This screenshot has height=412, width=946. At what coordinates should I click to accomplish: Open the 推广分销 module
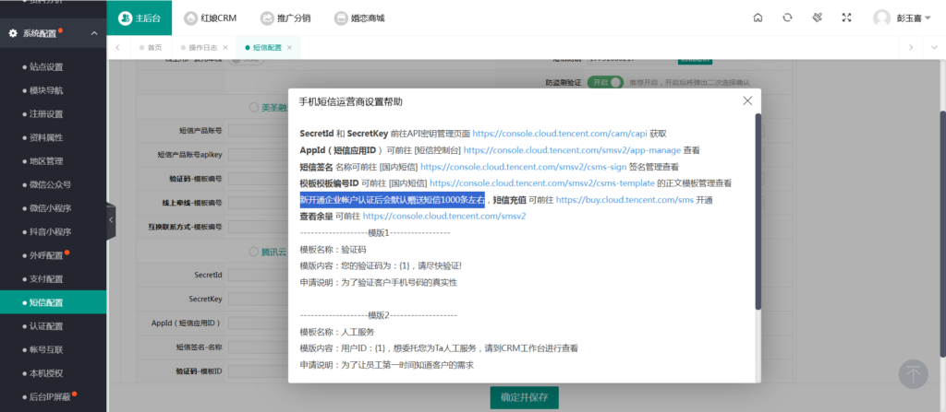(x=285, y=18)
